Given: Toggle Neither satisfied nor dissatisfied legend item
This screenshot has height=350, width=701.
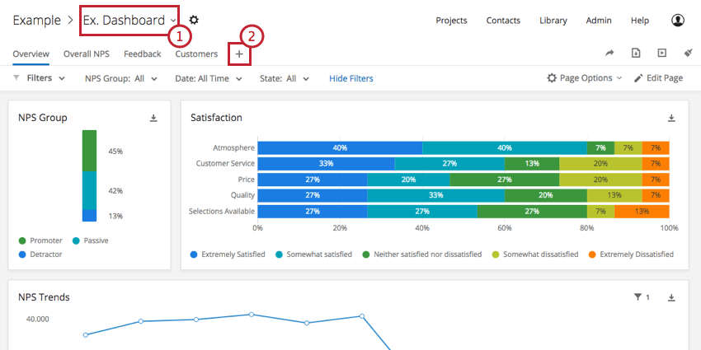Looking at the screenshot, I should pyautogui.click(x=422, y=254).
